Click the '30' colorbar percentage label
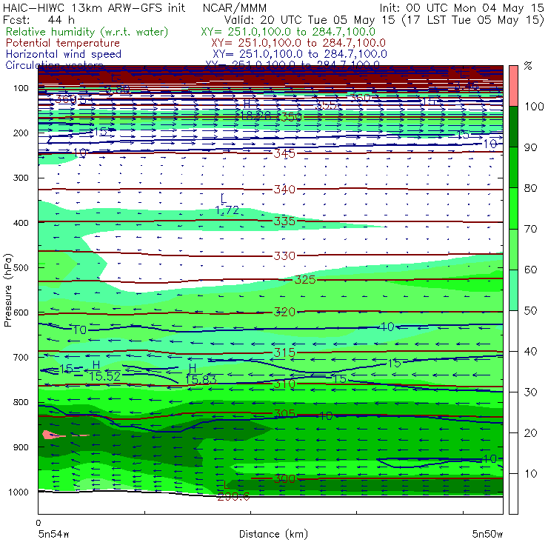 (530, 392)
